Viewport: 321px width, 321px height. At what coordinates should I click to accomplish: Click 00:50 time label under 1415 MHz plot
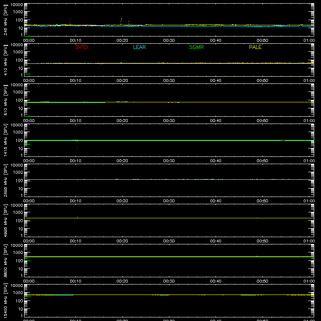(262, 161)
